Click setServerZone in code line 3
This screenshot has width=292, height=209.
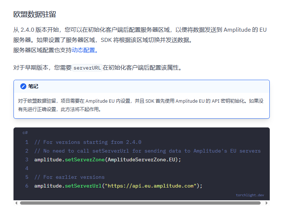point(85,159)
